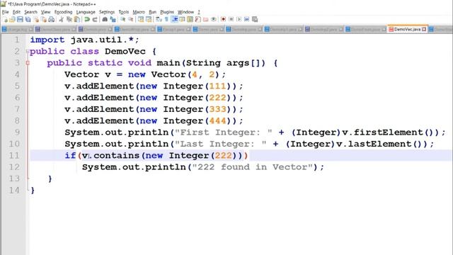Click the Replace toolbar icon
This screenshot has width=453, height=255.
click(x=113, y=19)
